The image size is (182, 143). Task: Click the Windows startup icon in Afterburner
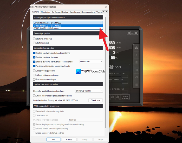[129, 33]
